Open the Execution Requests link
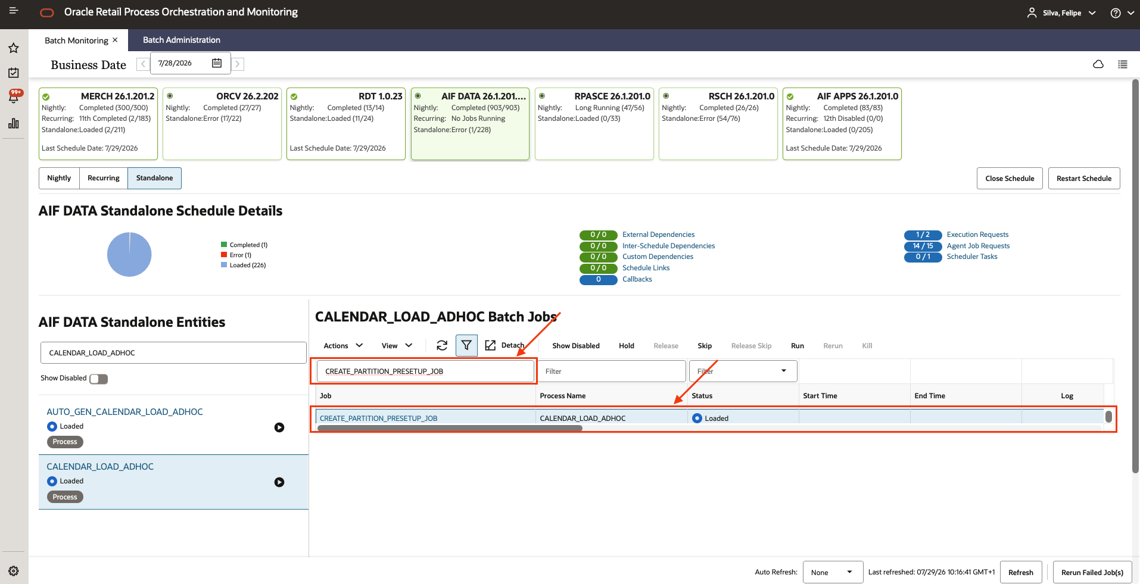Image resolution: width=1140 pixels, height=584 pixels. (x=977, y=235)
